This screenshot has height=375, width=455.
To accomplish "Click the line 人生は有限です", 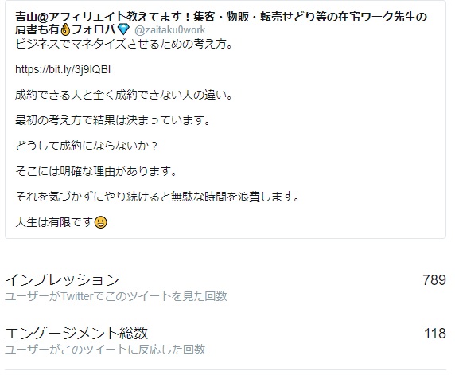I will [54, 222].
